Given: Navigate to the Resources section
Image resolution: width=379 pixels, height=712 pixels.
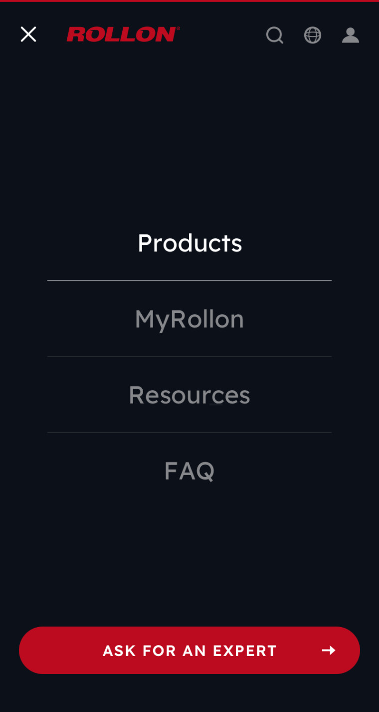Looking at the screenshot, I should coord(189,395).
